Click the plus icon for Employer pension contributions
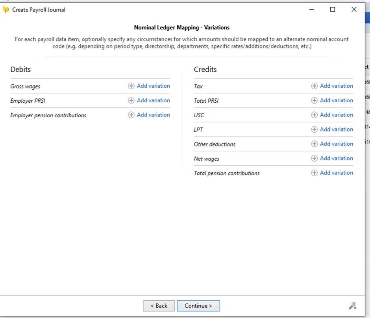This screenshot has width=370, height=318. [131, 115]
